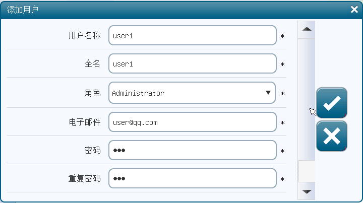Click the large X cancel button
Image resolution: width=363 pixels, height=203 pixels.
331,136
